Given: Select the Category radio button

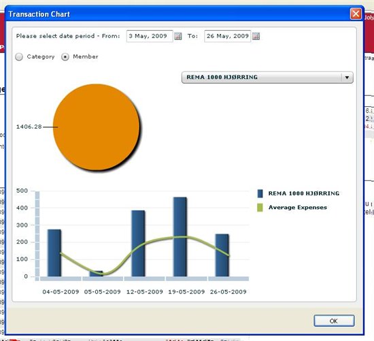Looking at the screenshot, I should 19,57.
